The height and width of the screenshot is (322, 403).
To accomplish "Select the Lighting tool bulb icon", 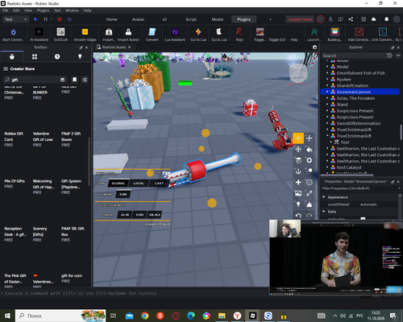I will pos(298,204).
